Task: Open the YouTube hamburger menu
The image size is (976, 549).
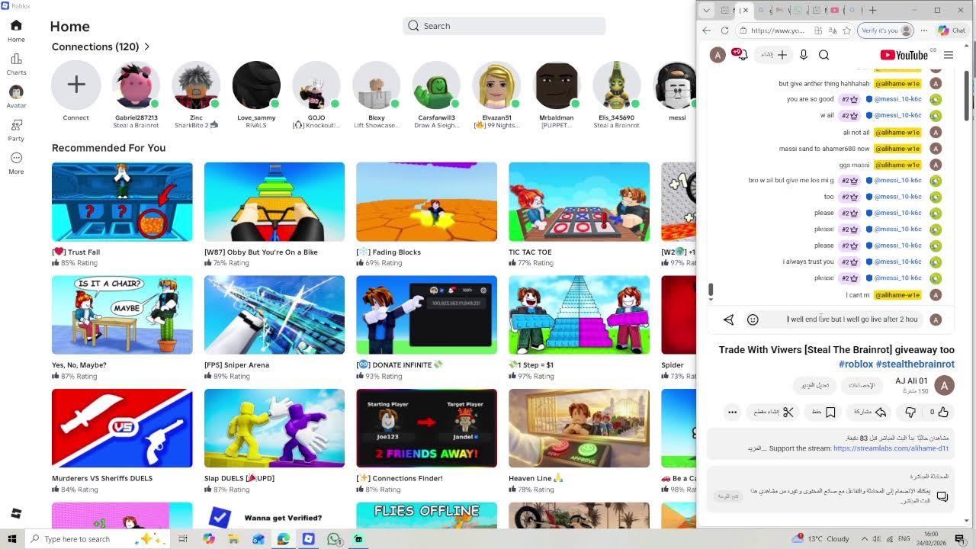Action: coord(949,55)
